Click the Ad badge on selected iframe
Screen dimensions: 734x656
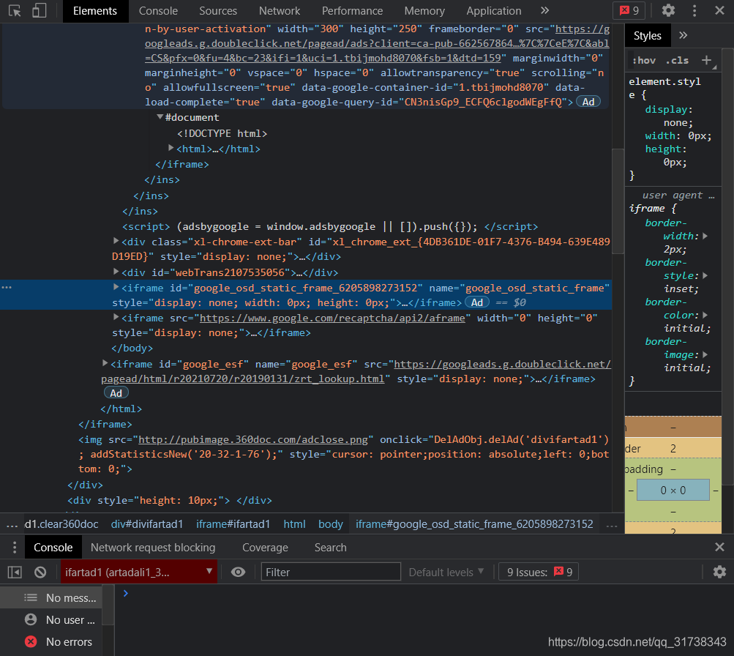pos(477,302)
